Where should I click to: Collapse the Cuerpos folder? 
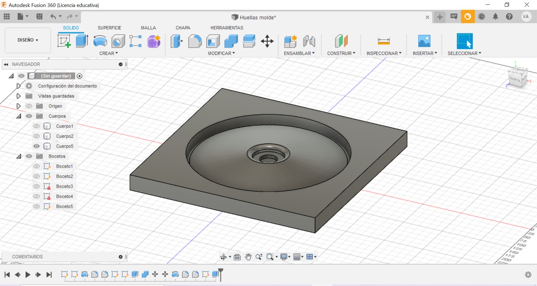coord(19,116)
